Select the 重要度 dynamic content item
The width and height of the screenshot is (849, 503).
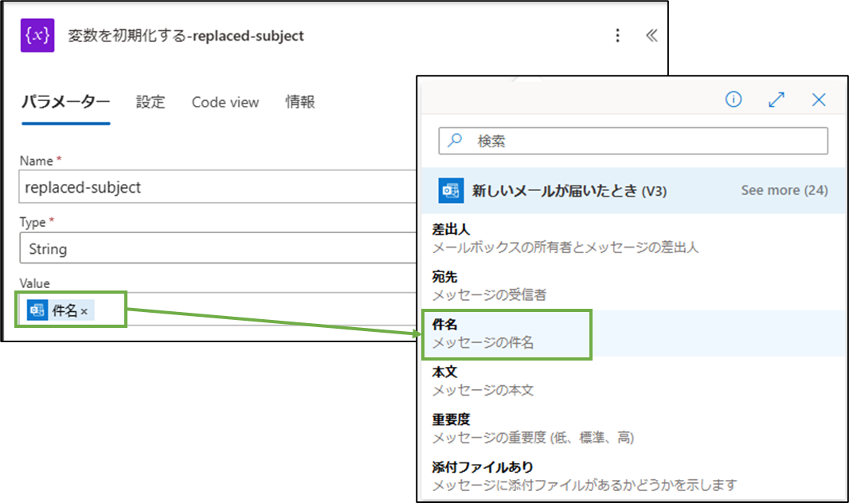(632, 428)
